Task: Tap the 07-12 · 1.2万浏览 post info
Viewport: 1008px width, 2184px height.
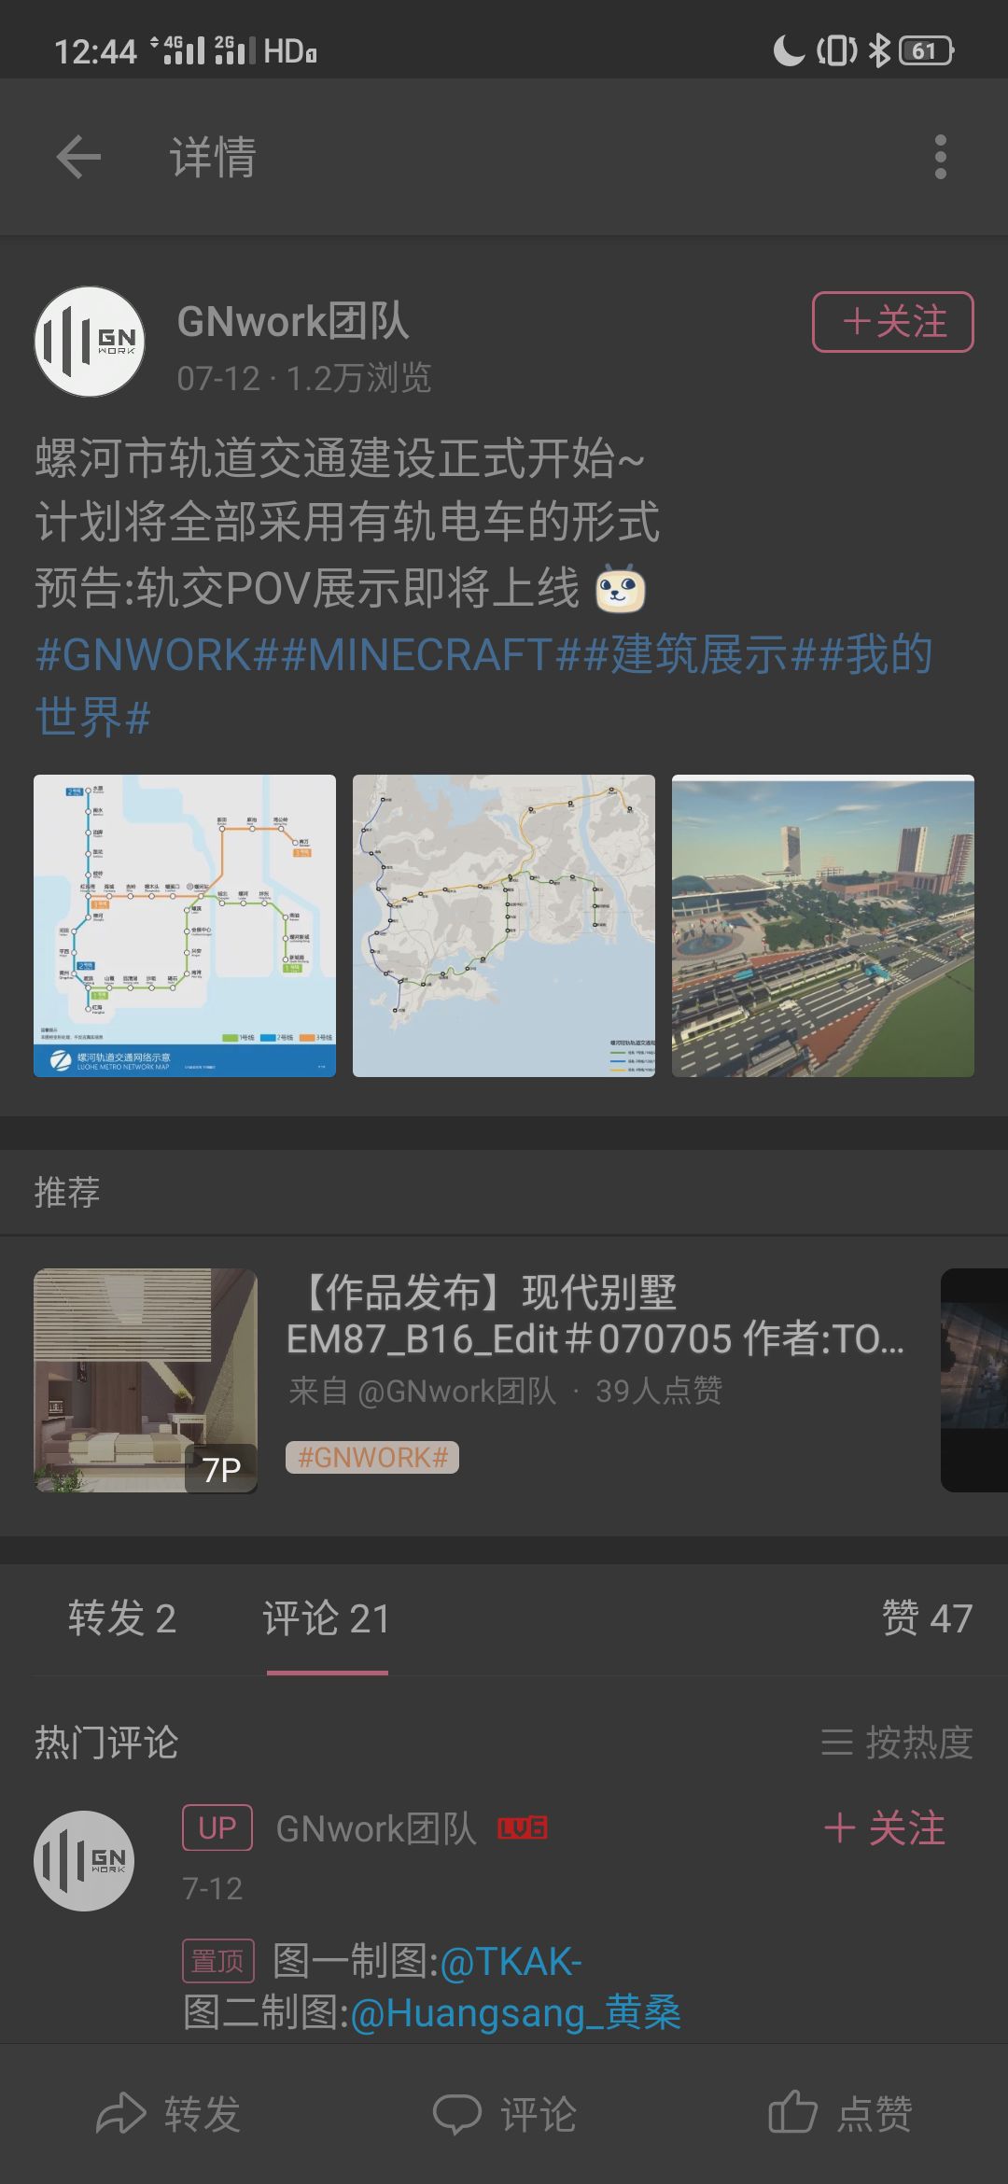Action: [304, 378]
